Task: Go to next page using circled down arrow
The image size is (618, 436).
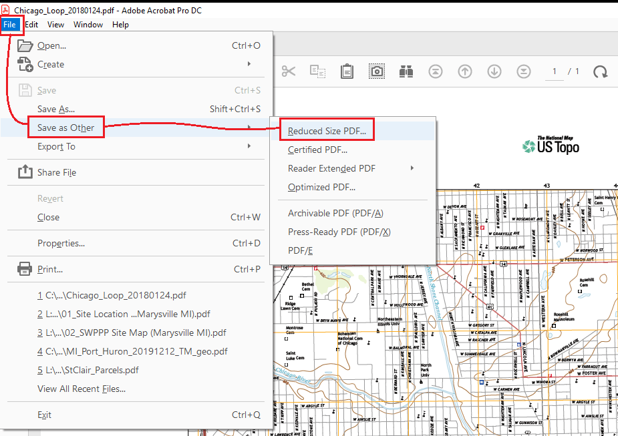Action: click(x=494, y=71)
